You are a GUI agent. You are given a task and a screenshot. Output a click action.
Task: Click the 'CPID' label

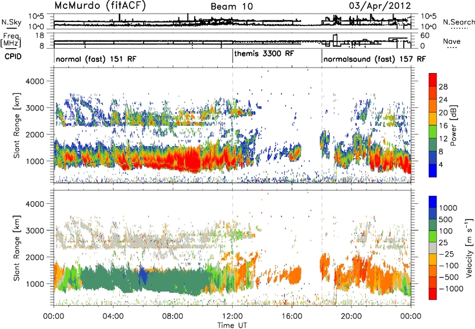(13, 56)
